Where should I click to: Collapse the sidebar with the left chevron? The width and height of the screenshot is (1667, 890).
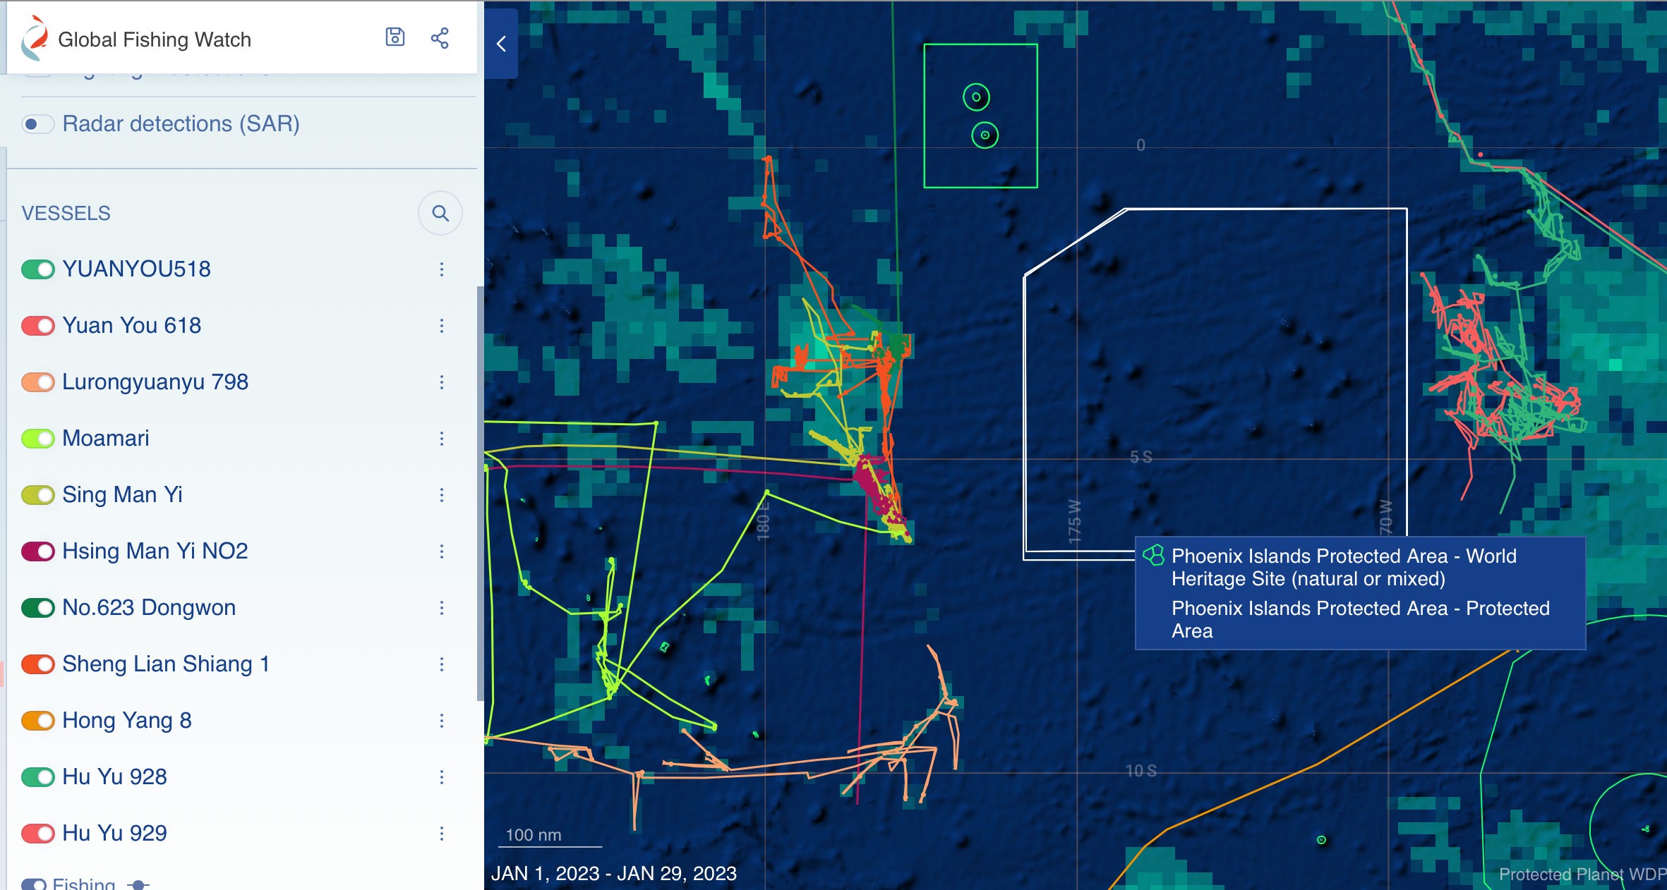point(501,44)
